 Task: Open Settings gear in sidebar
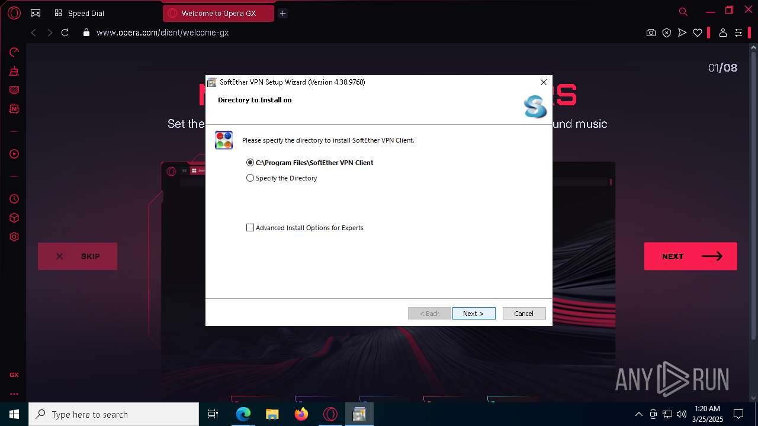click(x=14, y=237)
